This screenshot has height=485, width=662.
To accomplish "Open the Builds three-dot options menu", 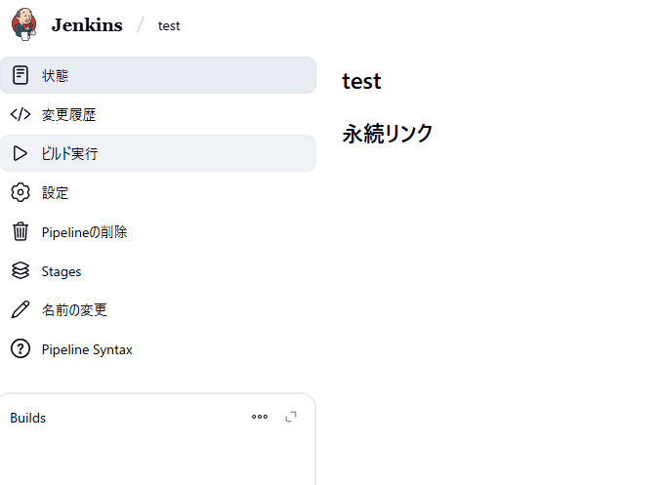I will point(260,417).
